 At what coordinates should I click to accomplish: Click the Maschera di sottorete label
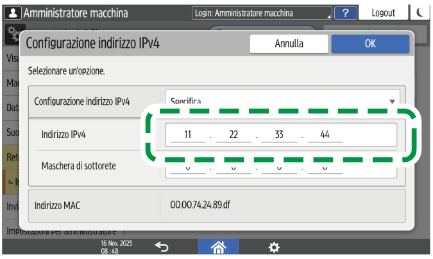pos(79,166)
